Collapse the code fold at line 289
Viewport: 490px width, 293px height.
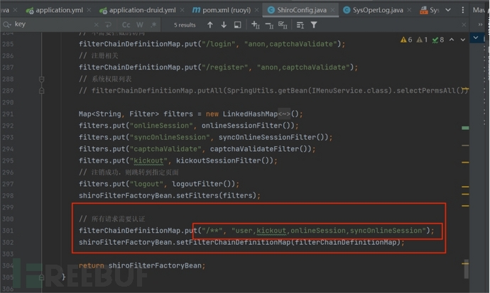(x=42, y=91)
